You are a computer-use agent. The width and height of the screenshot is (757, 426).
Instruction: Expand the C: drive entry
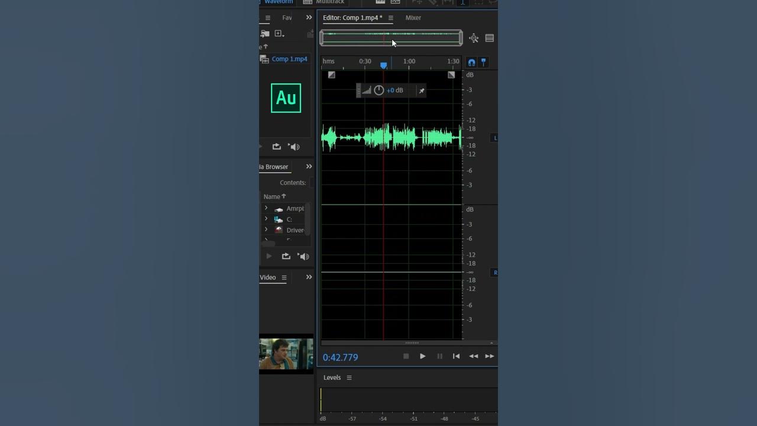pyautogui.click(x=266, y=219)
